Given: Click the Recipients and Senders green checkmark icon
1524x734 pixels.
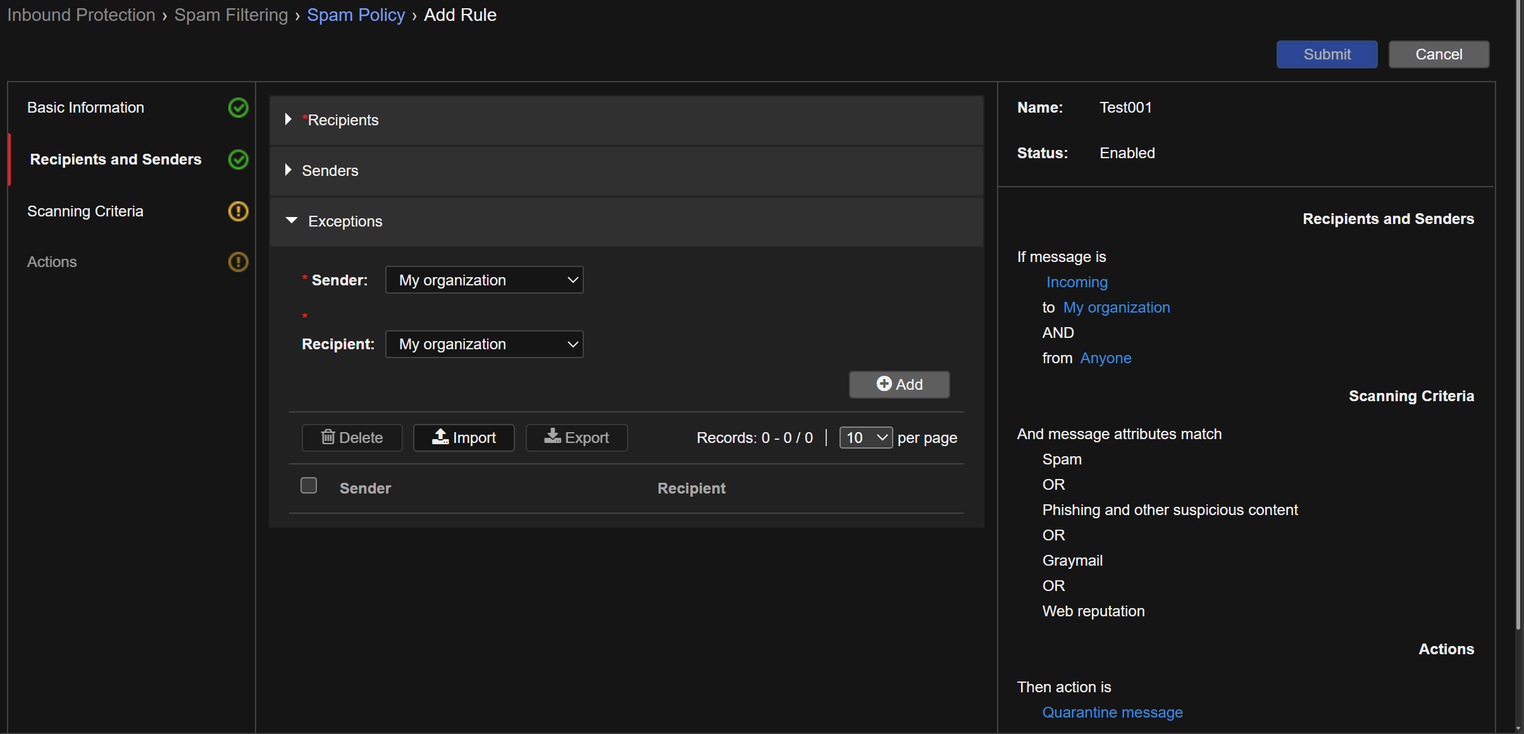Looking at the screenshot, I should [x=238, y=159].
